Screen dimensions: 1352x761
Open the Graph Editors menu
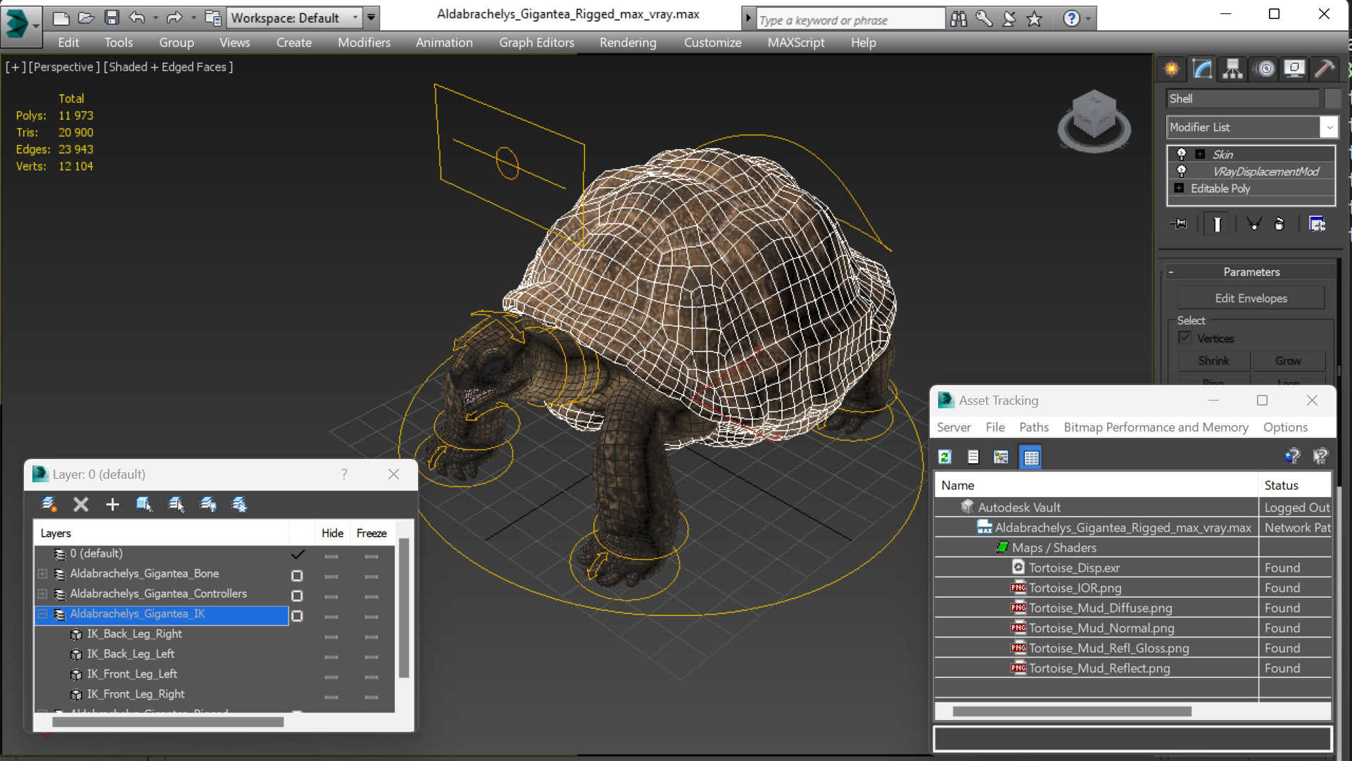536,42
